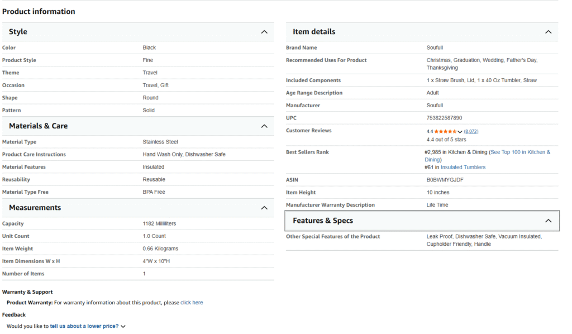
Task: Open the rating breakdown arrow beside stars
Action: click(460, 132)
